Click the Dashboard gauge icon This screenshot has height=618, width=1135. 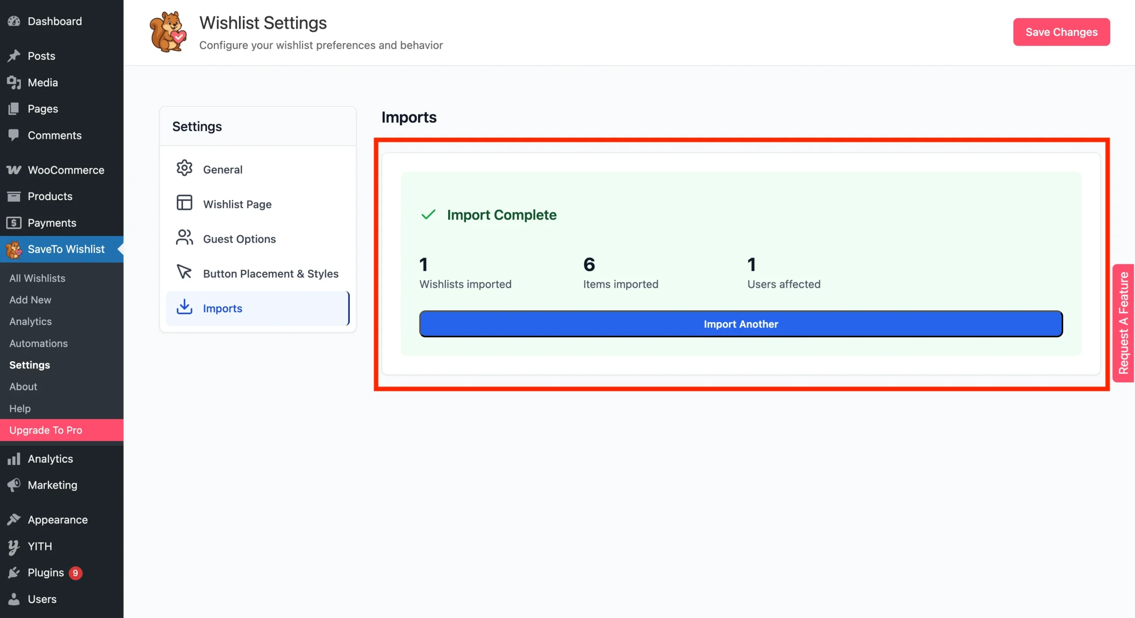pos(14,21)
